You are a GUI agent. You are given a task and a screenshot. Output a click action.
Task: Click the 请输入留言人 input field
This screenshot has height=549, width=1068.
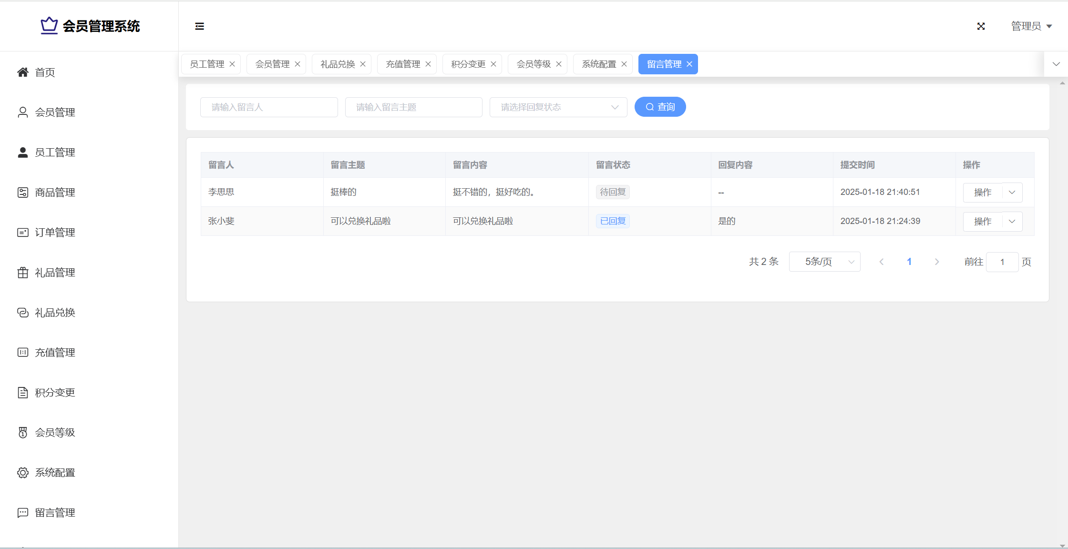(x=269, y=107)
